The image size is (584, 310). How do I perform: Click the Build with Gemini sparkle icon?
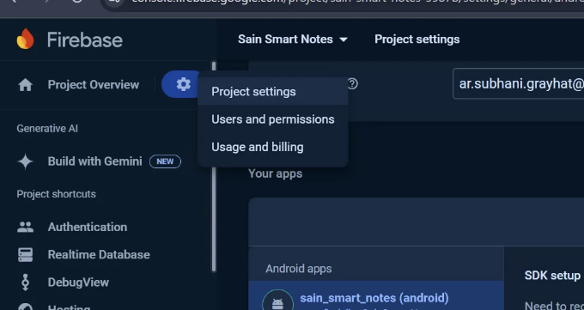click(25, 161)
